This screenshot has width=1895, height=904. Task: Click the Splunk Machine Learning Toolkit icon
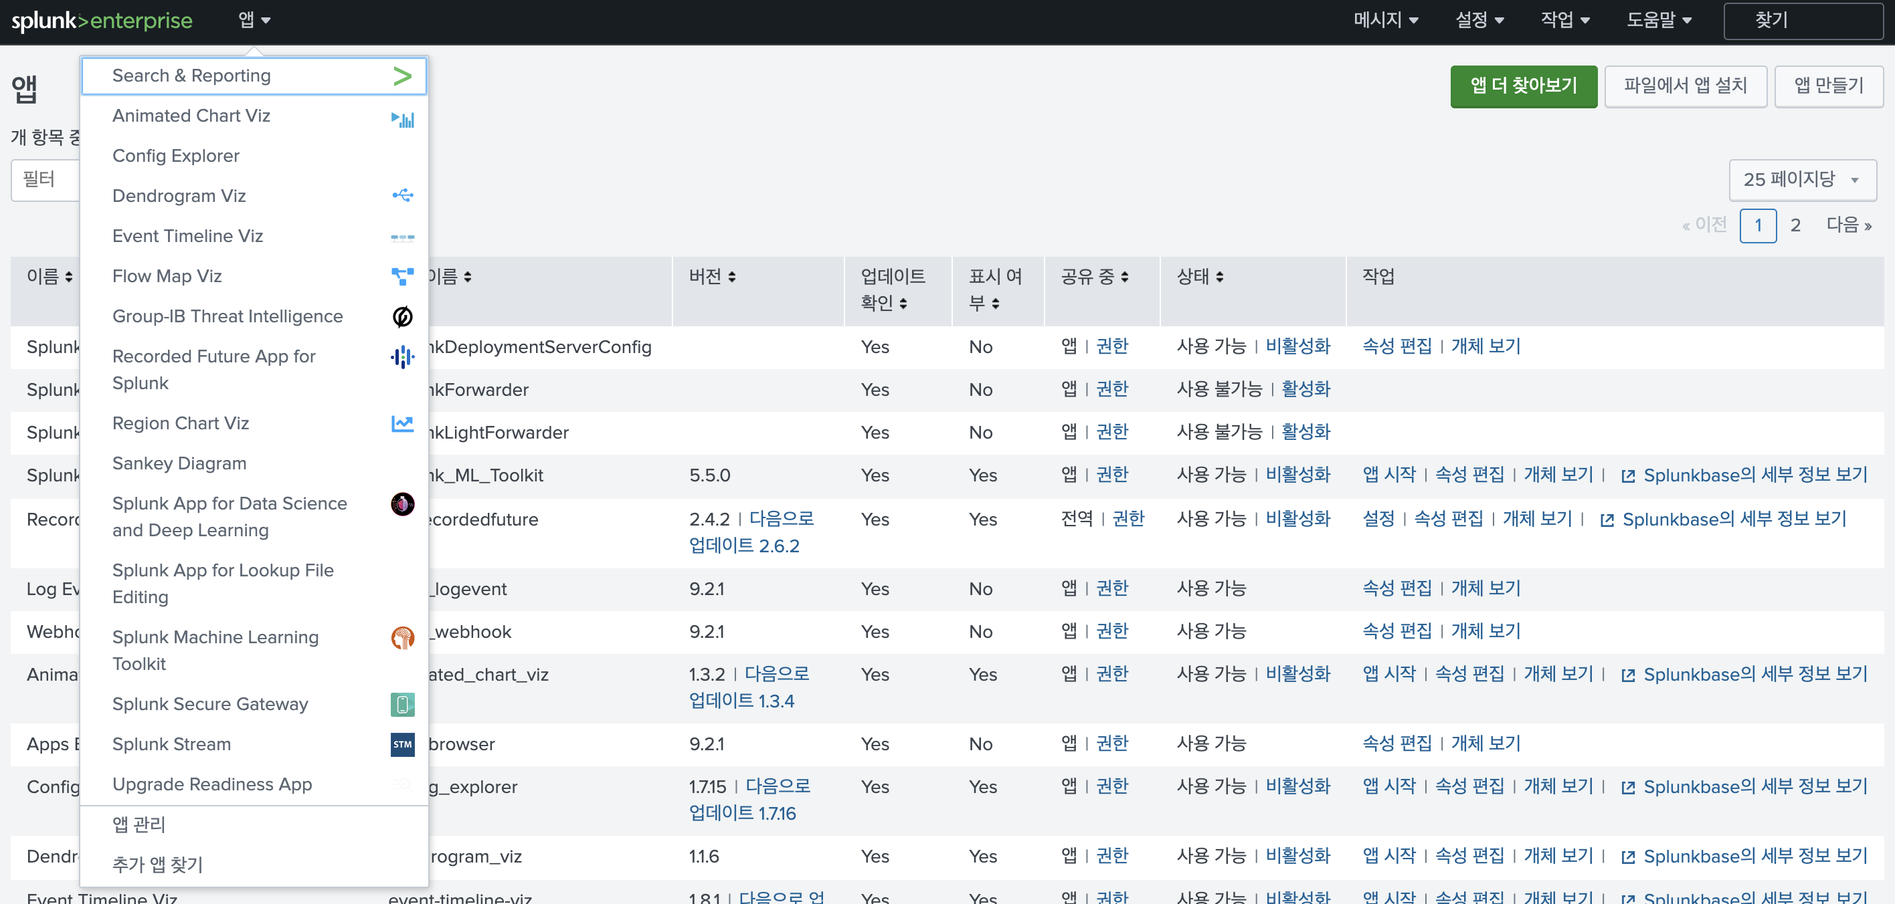tap(402, 638)
